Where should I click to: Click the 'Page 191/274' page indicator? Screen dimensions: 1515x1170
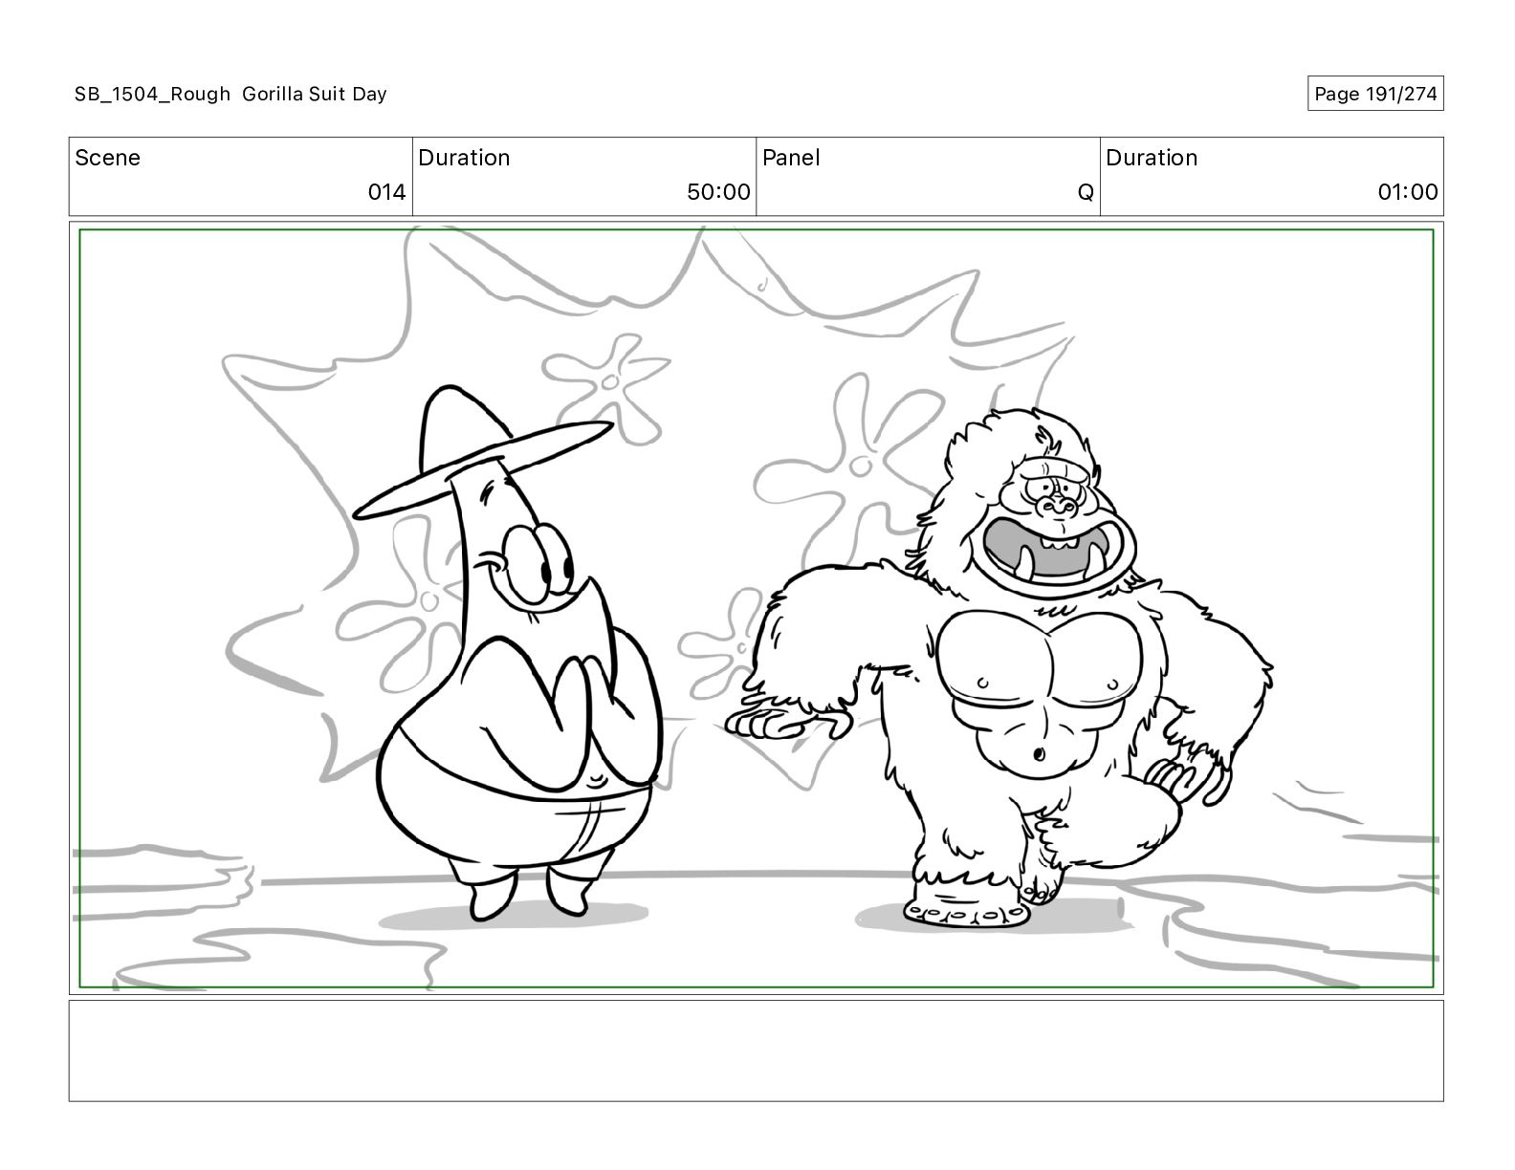click(x=1375, y=94)
